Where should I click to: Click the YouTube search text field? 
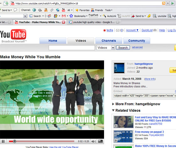(x=72, y=48)
